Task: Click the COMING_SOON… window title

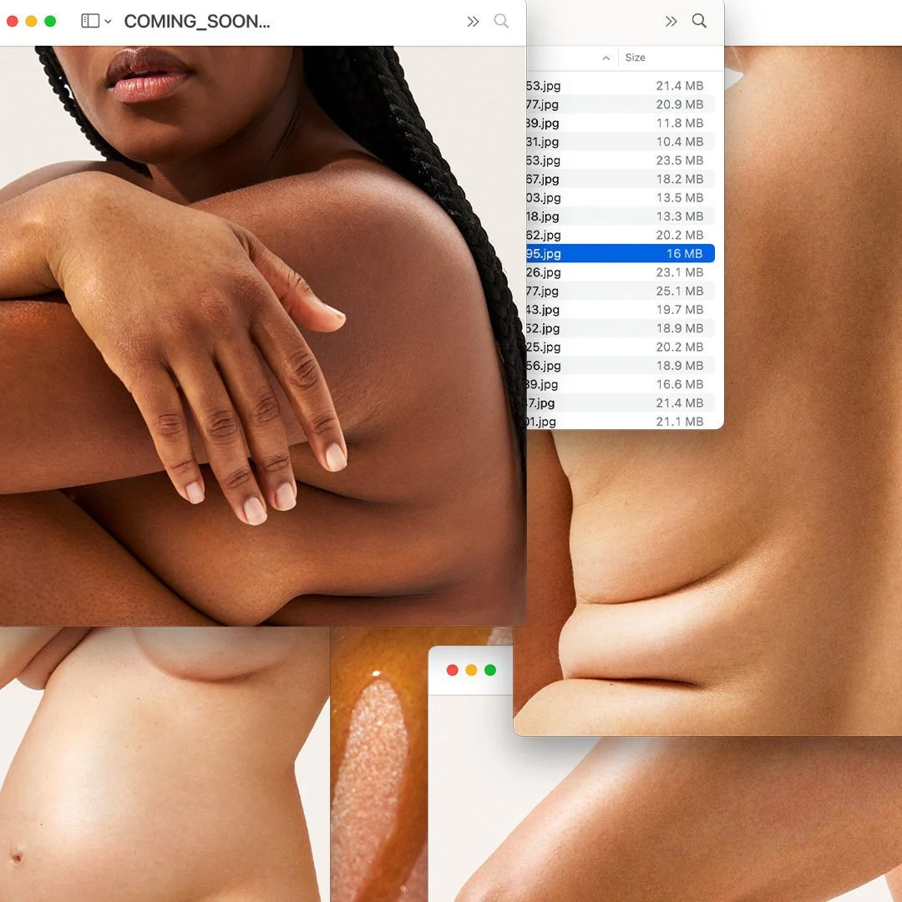Action: click(197, 22)
